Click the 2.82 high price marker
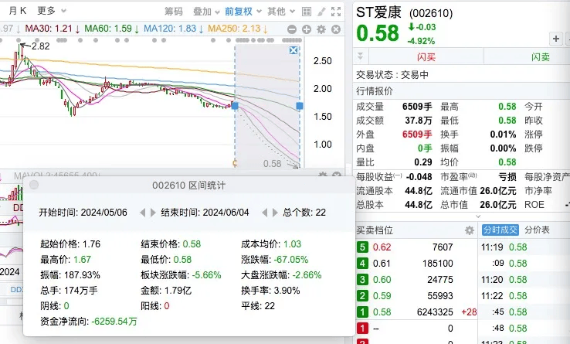The width and height of the screenshot is (570, 344). 40,46
